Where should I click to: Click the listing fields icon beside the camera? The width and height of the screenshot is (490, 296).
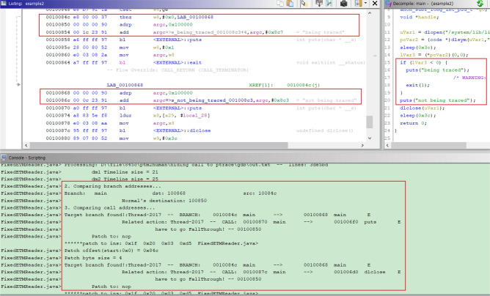pos(358,4)
